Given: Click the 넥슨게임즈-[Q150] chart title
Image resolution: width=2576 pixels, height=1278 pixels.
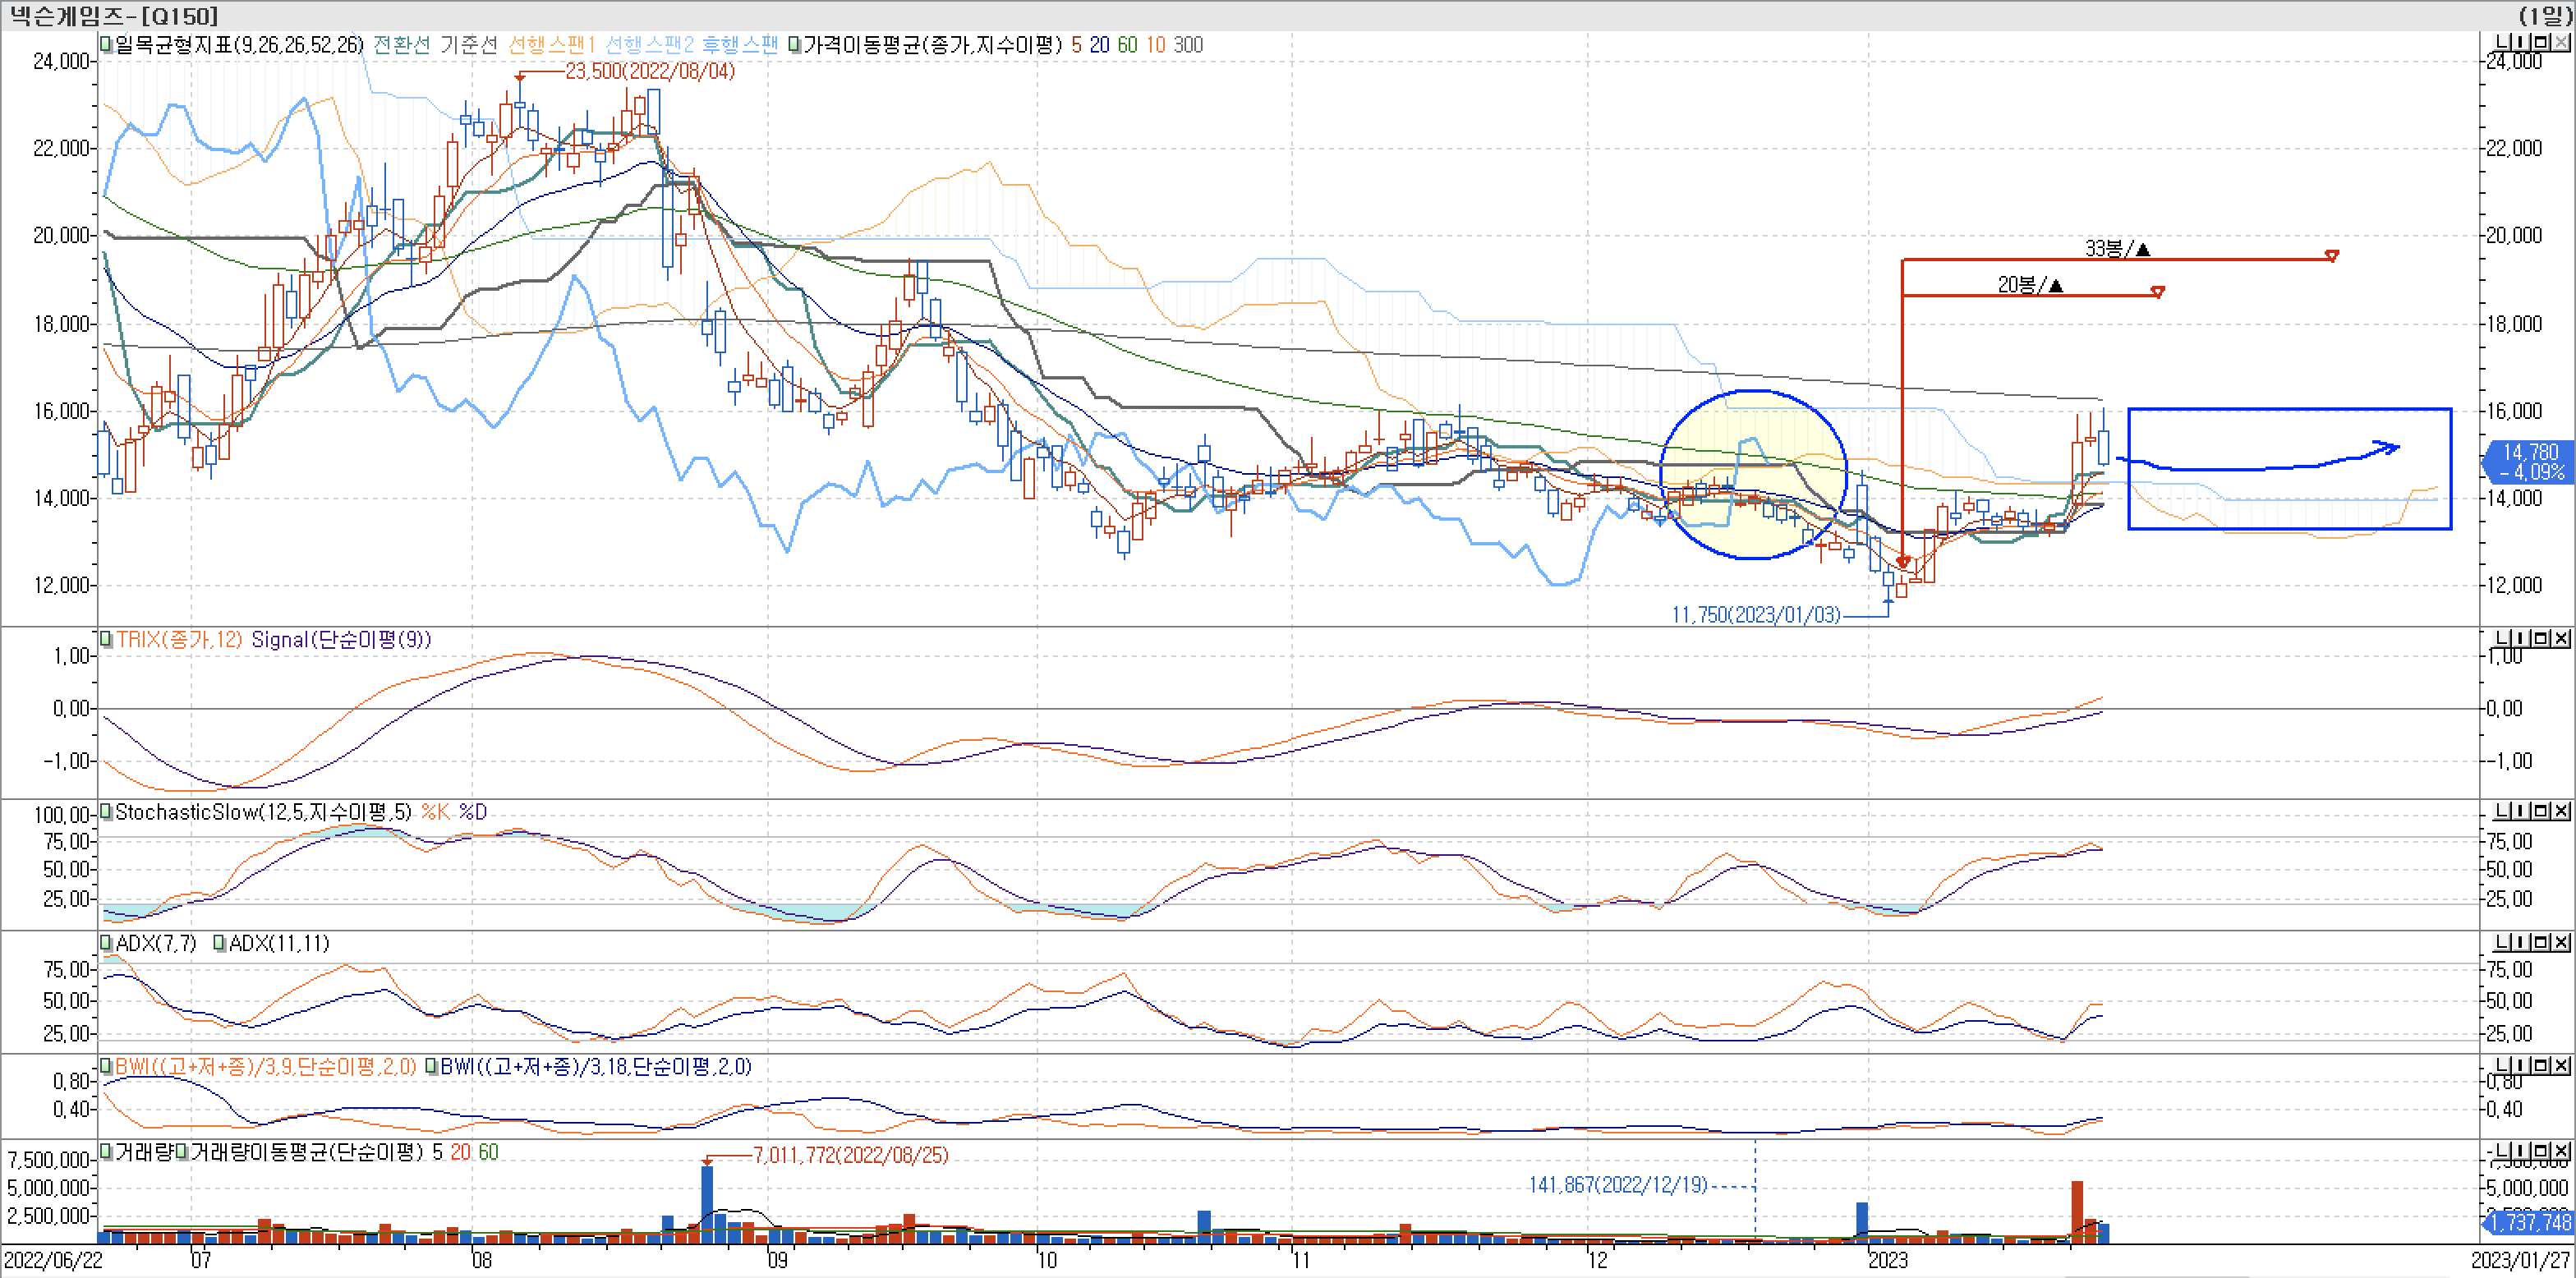Looking at the screenshot, I should tap(113, 15).
